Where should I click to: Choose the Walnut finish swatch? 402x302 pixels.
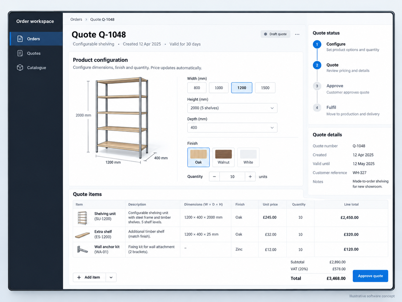coord(223,157)
